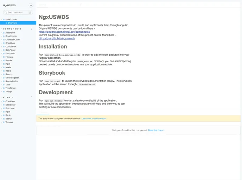
Task: Open Radio under FORMLY section
Action: coord(8,115)
